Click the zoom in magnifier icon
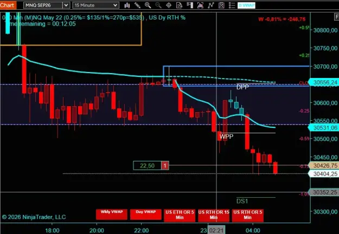The width and height of the screenshot is (339, 234). 148,5
